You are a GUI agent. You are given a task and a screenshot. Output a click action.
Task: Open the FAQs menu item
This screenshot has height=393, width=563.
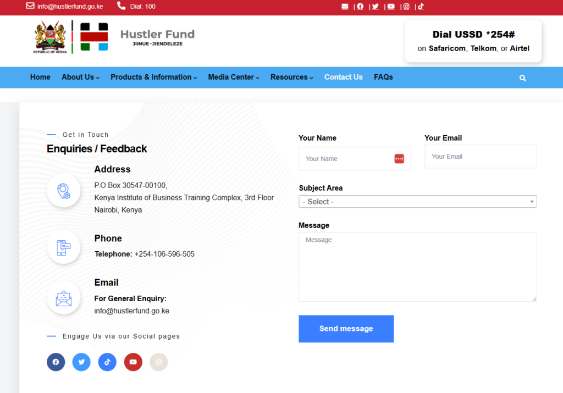[383, 77]
